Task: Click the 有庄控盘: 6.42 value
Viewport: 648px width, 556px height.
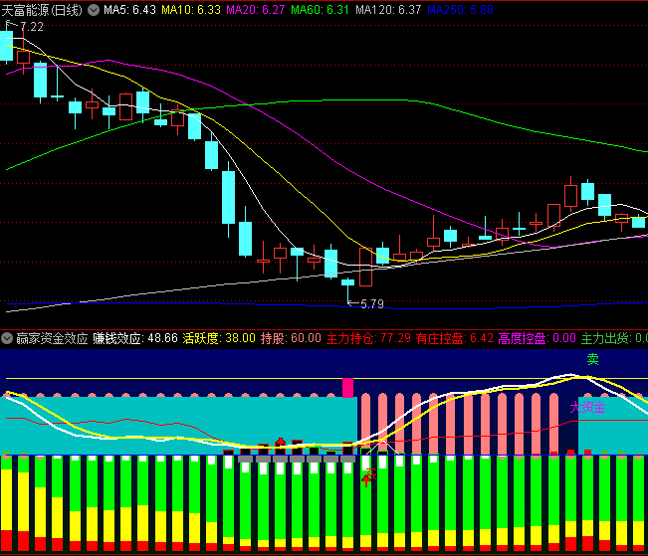Action: pyautogui.click(x=455, y=339)
